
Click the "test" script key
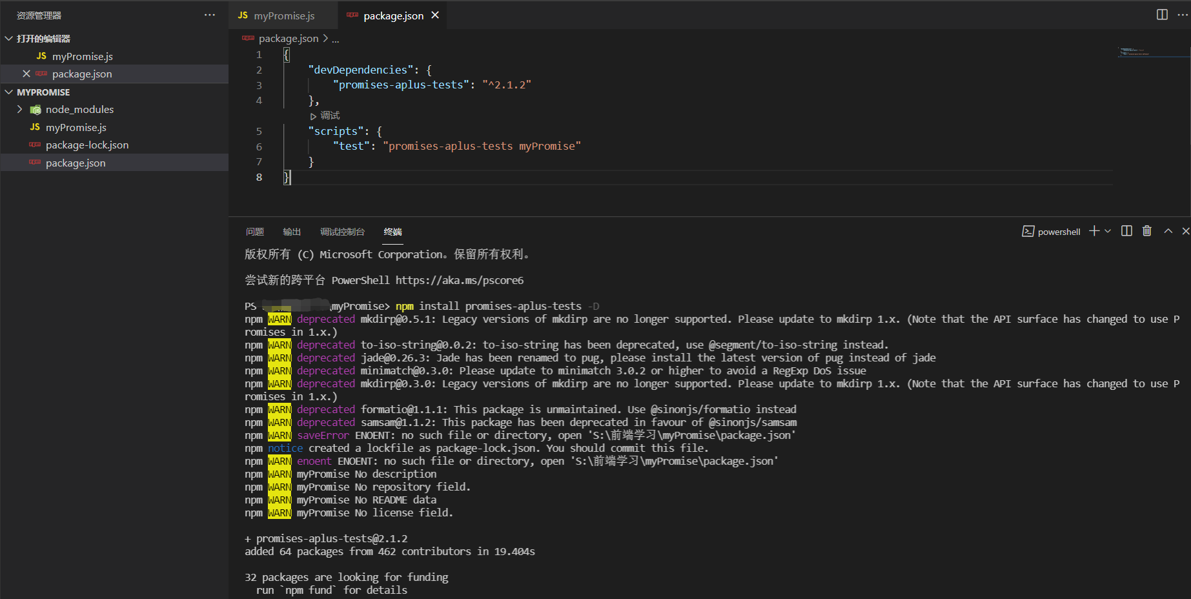(351, 147)
